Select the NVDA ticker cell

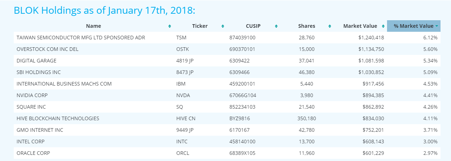(x=183, y=95)
